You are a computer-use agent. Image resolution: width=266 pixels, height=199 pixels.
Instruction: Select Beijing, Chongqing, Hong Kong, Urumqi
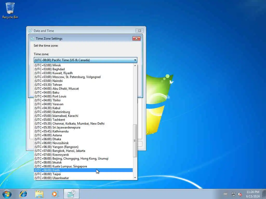[83, 159]
